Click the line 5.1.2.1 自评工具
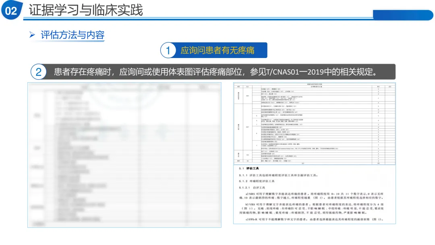The height and width of the screenshot is (245, 435). pos(252,187)
